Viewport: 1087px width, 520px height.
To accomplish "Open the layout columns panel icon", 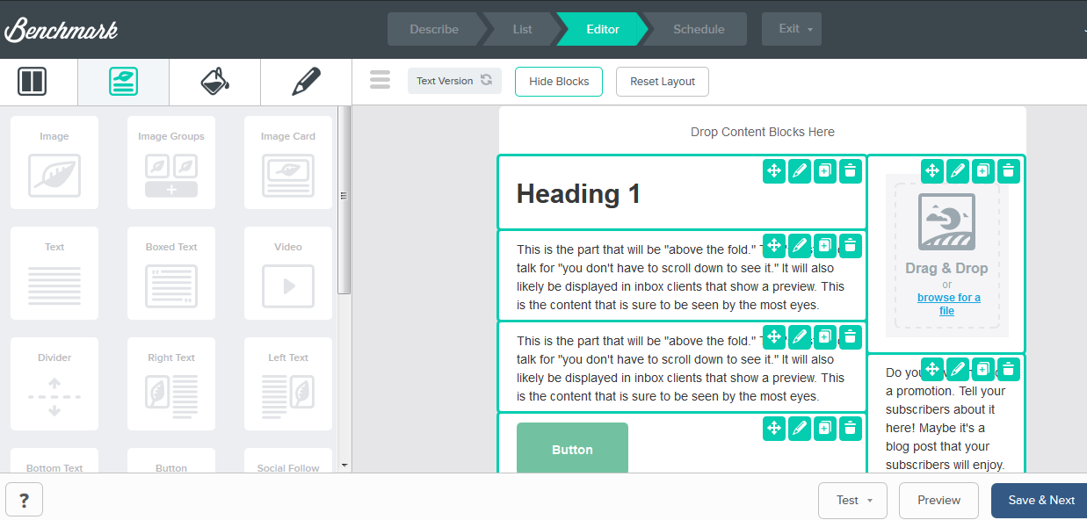I will click(33, 82).
